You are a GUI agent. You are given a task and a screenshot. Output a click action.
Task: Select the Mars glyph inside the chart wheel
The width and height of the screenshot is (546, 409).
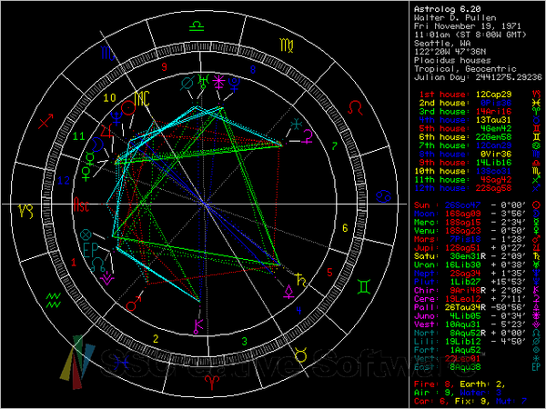coord(134,304)
